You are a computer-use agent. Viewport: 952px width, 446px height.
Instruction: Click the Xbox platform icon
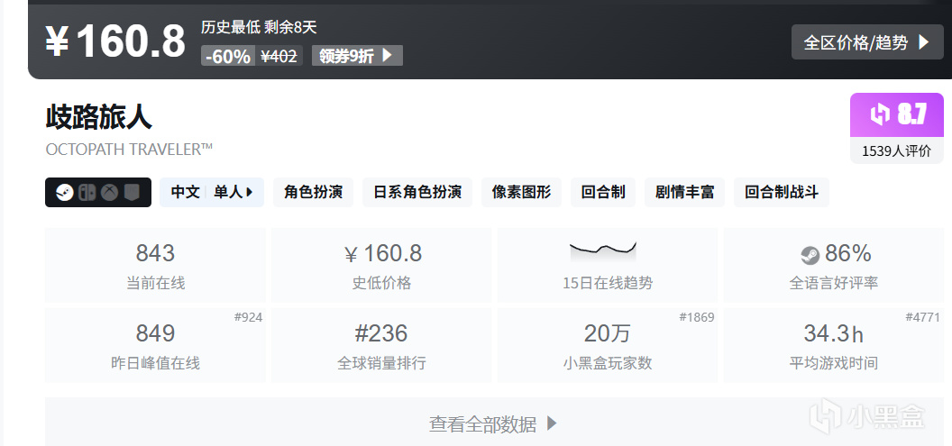coord(109,192)
